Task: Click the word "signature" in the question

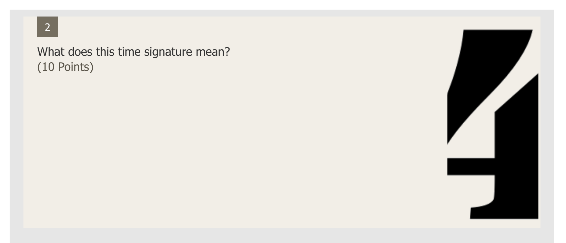Action: (168, 52)
